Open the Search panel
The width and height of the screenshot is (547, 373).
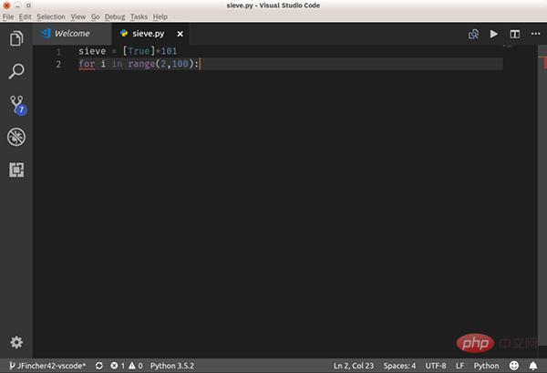[16, 71]
